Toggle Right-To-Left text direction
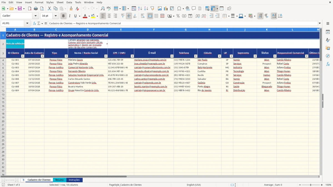 [266, 16]
